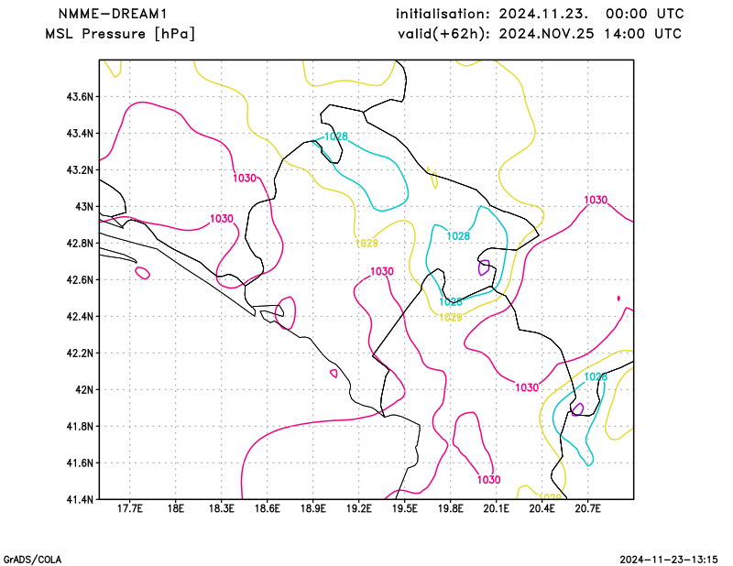Select the pink 1030 label just above 41.4N

(x=488, y=480)
